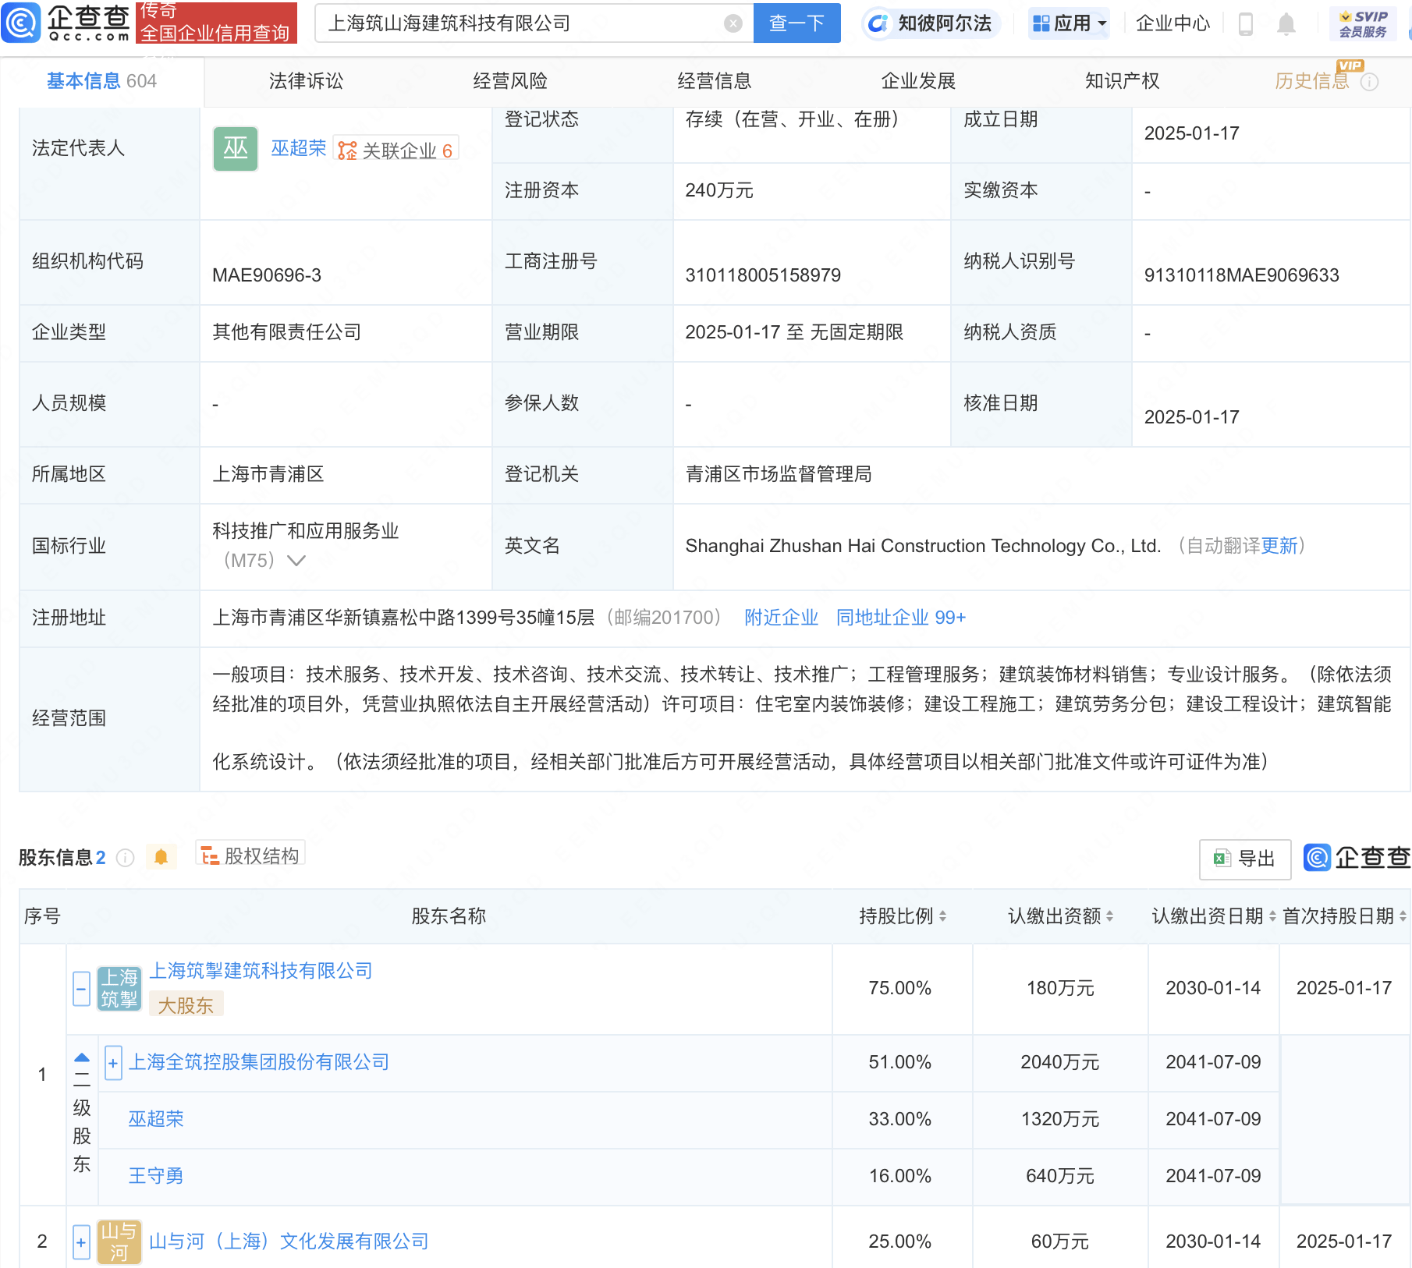Click the mobile phone icon
This screenshot has width=1412, height=1268.
point(1246,24)
